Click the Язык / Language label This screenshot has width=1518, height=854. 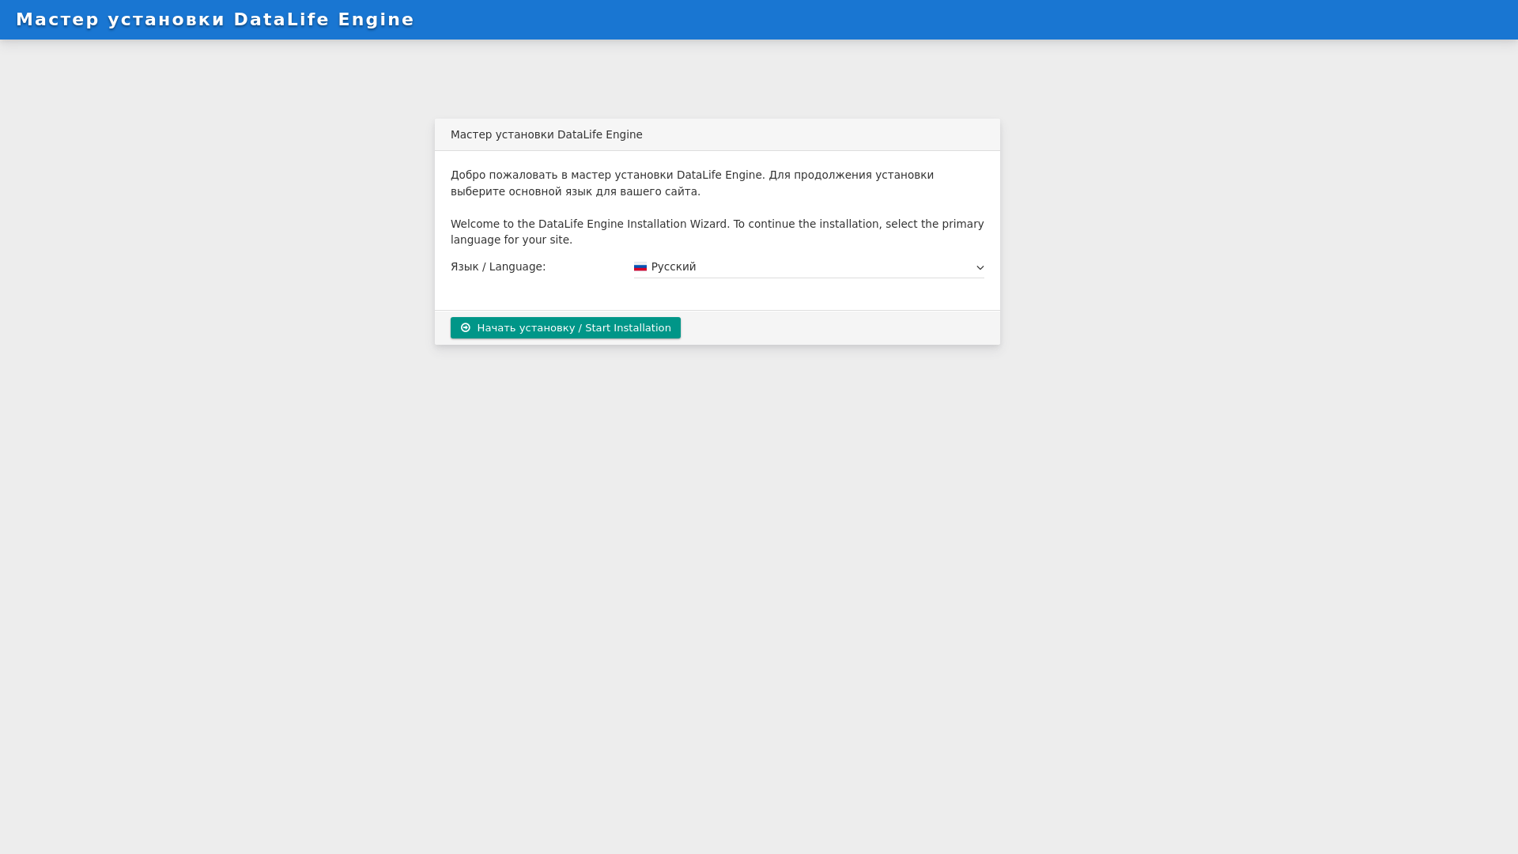(x=498, y=267)
